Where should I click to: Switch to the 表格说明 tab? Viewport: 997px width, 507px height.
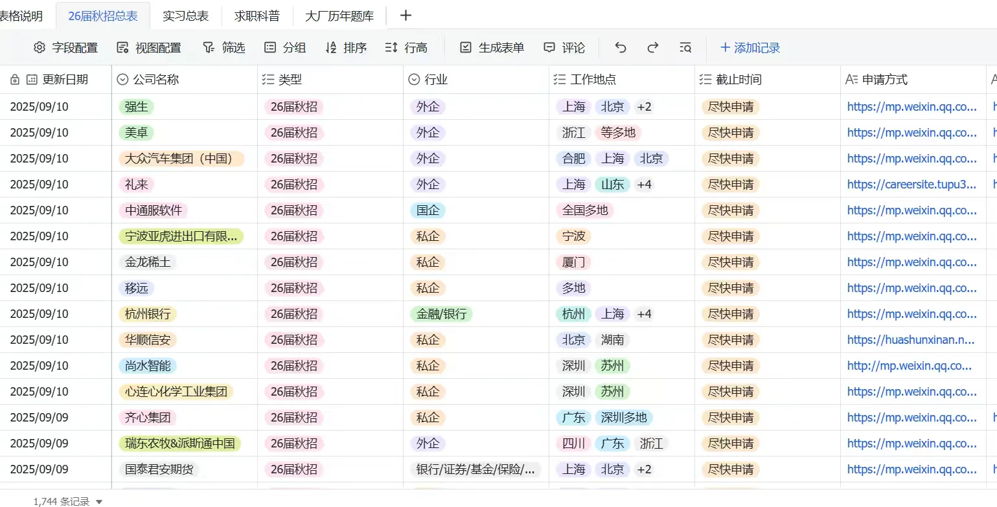click(x=21, y=16)
